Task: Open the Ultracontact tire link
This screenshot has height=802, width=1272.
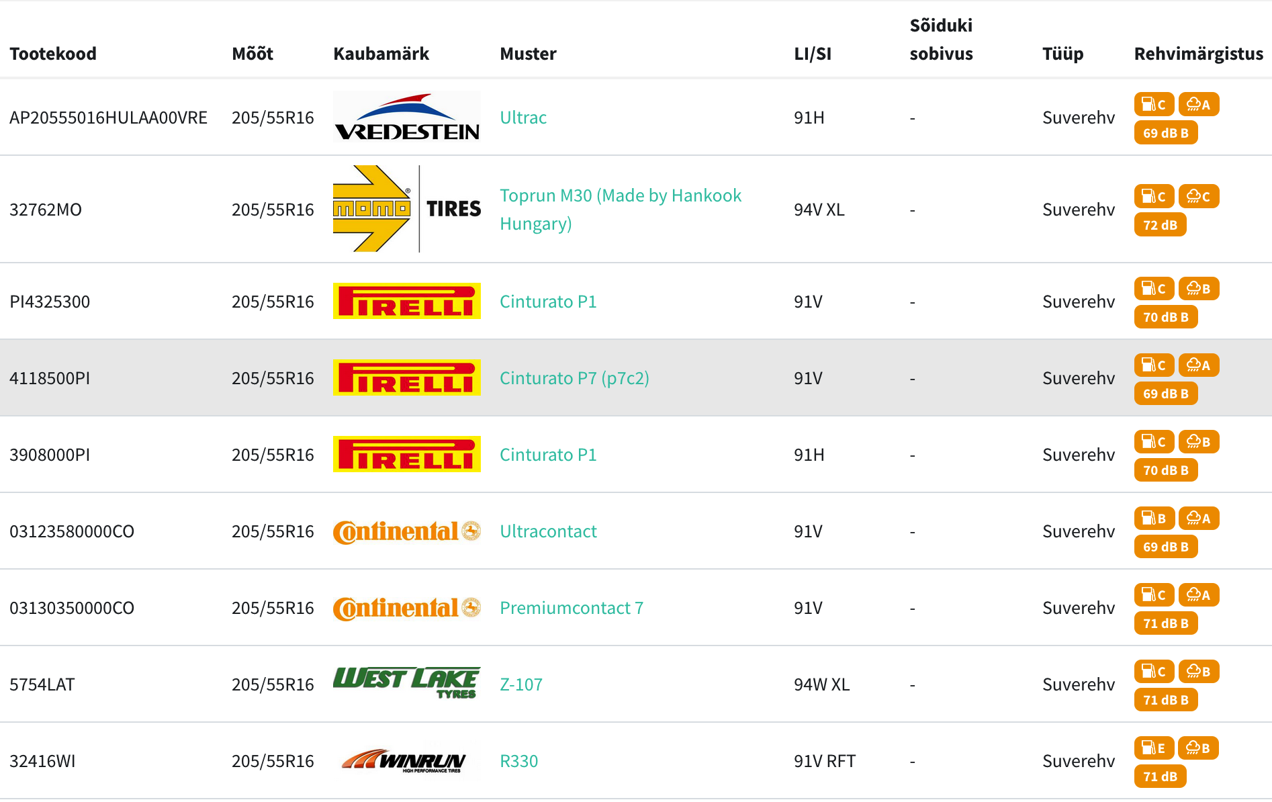Action: click(548, 531)
